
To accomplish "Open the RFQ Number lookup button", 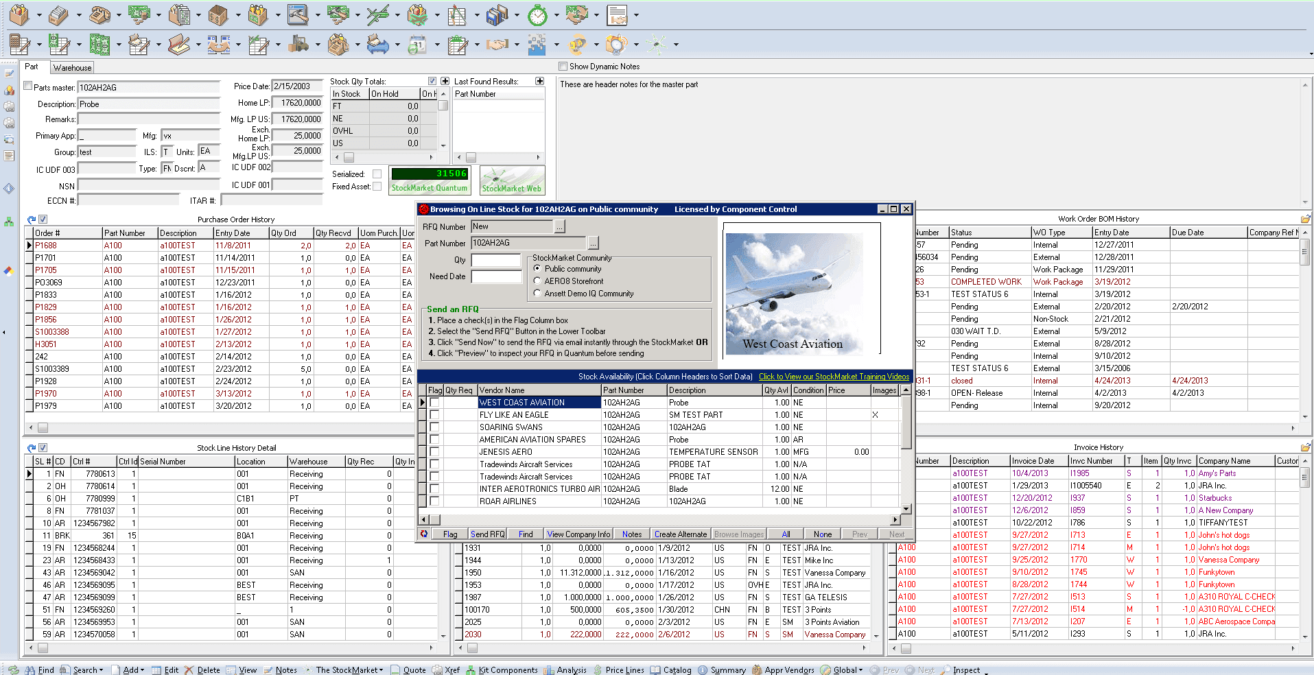I will coord(560,226).
